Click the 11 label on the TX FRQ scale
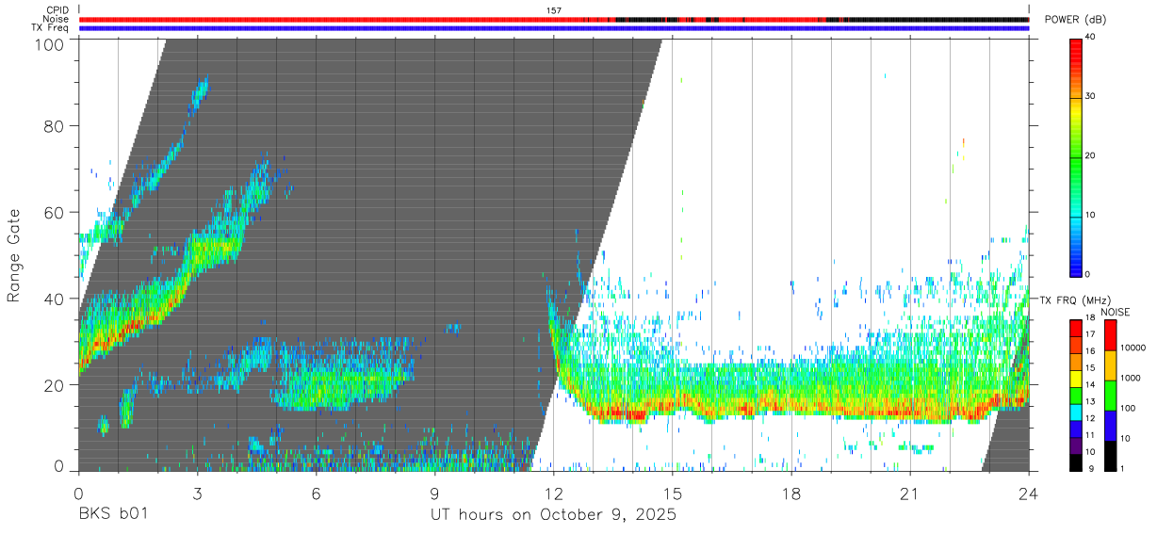This screenshot has height=534, width=1157. pyautogui.click(x=1091, y=435)
